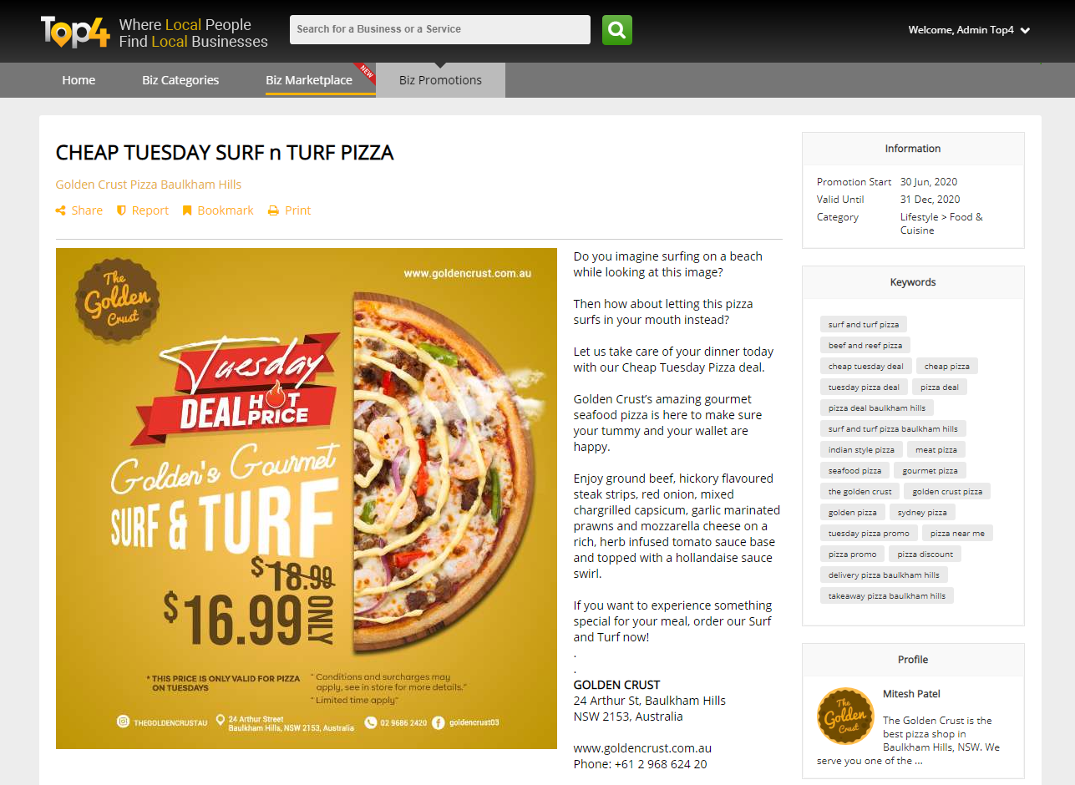1075x785 pixels.
Task: Open the Golden Crust profile logo
Action: click(x=845, y=716)
